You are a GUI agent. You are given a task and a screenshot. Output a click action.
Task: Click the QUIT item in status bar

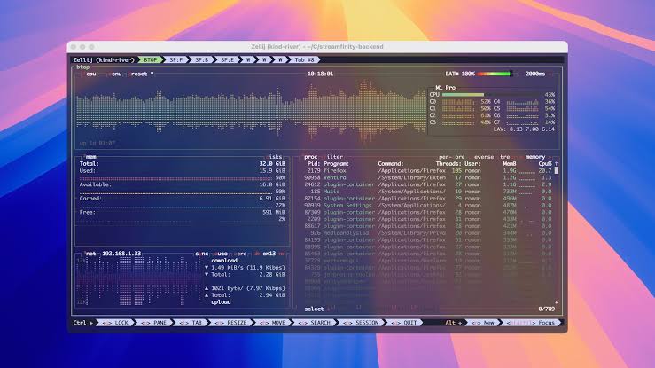pos(404,323)
